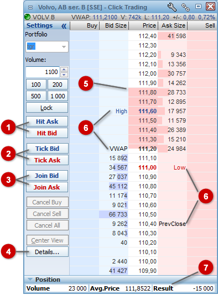
Task: Click the VWAP label in the bid column
Action: (x=118, y=149)
